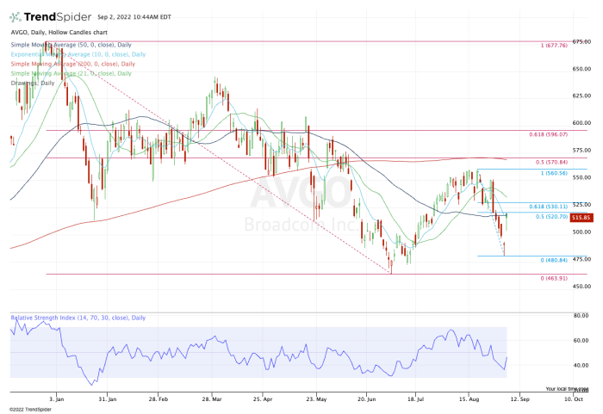This screenshot has width=603, height=414.
Task: Click the '31. Jan' date axis label
Action: (x=108, y=399)
